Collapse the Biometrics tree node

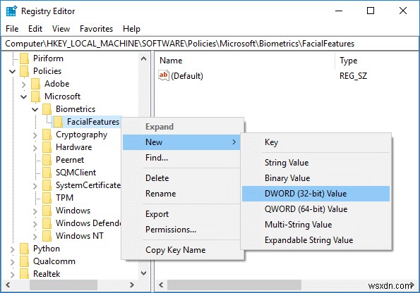pyautogui.click(x=35, y=110)
